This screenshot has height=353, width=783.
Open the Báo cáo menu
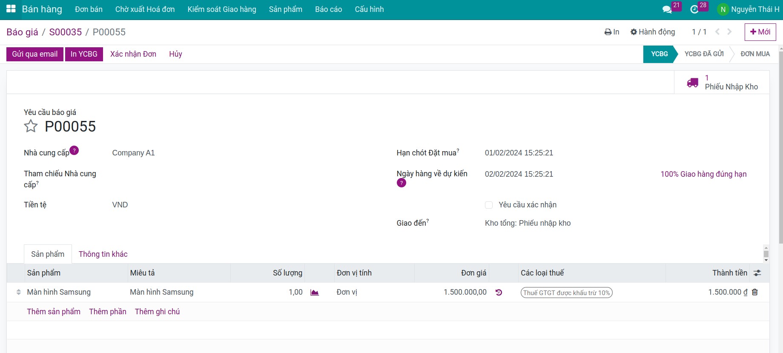coord(328,9)
